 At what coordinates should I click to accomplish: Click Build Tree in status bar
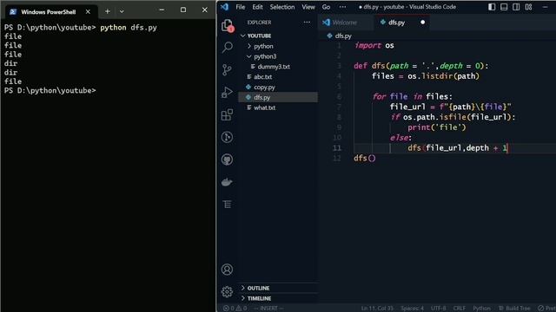[x=514, y=309]
